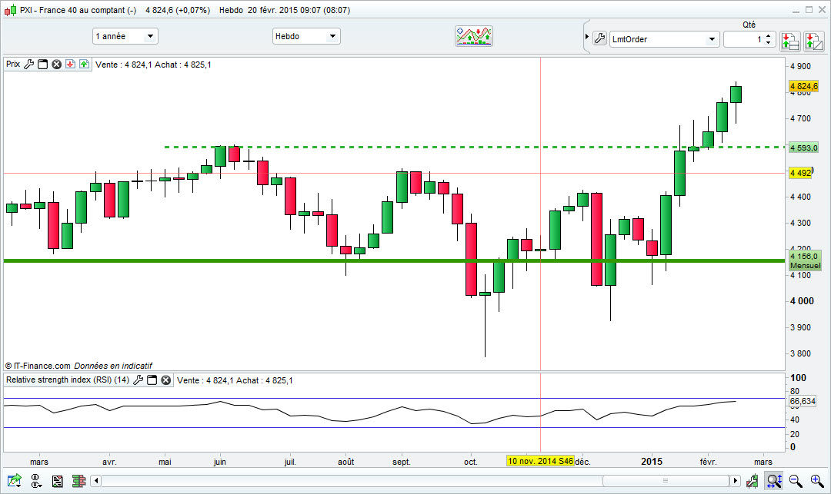Open the LmtOrder order type dropdown
The height and width of the screenshot is (494, 831).
664,39
